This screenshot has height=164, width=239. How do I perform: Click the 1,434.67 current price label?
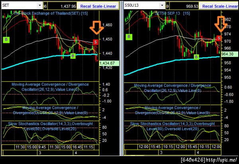tap(109, 63)
